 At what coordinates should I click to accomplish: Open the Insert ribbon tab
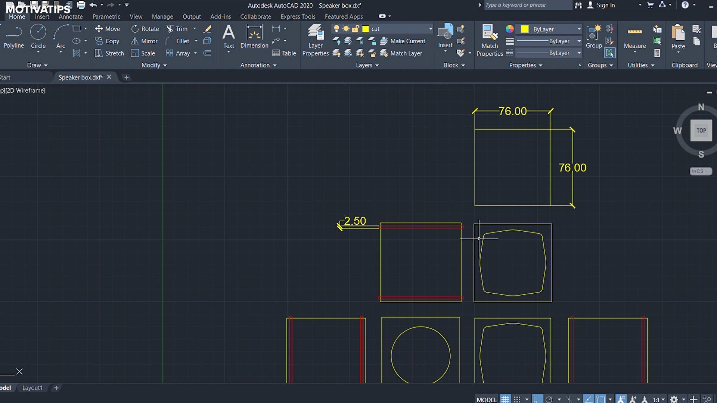tap(42, 17)
